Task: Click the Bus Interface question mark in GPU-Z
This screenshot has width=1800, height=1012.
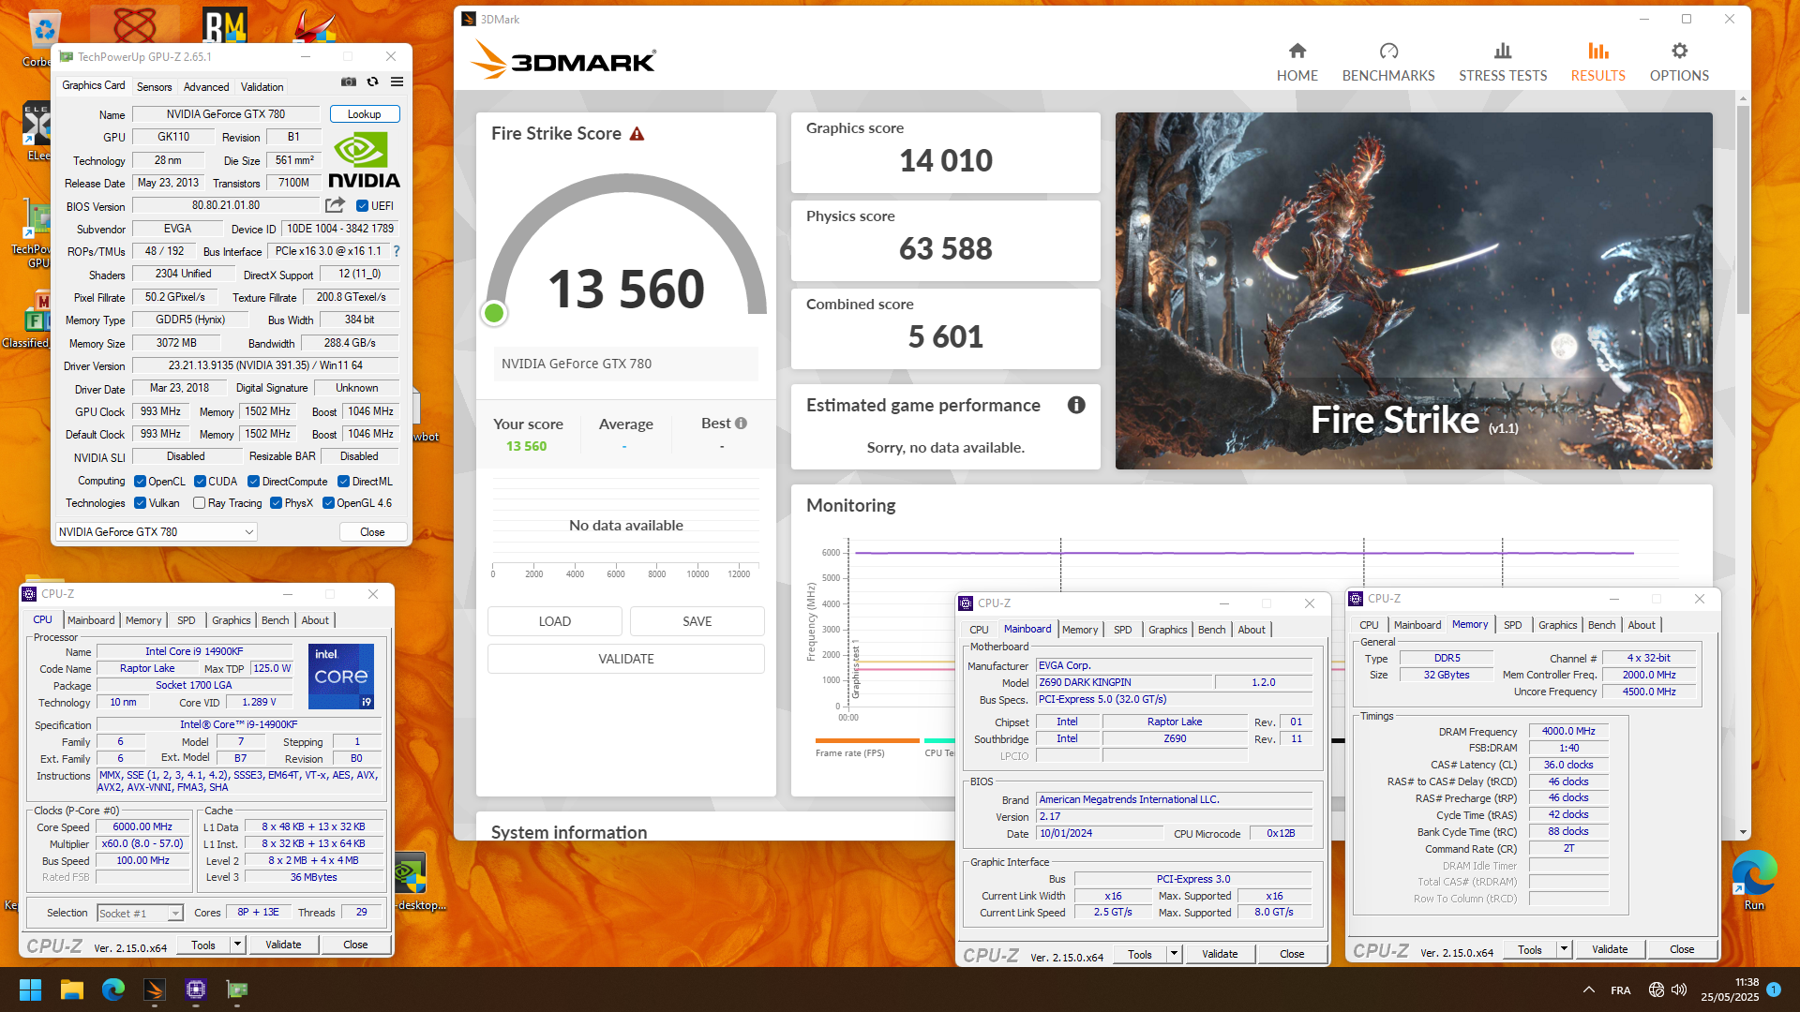Action: pos(397,251)
